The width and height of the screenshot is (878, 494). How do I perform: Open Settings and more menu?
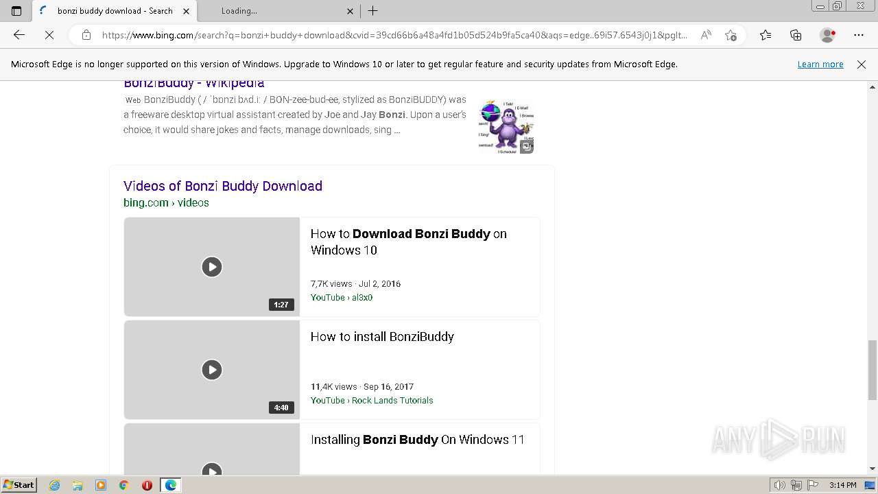coord(859,35)
